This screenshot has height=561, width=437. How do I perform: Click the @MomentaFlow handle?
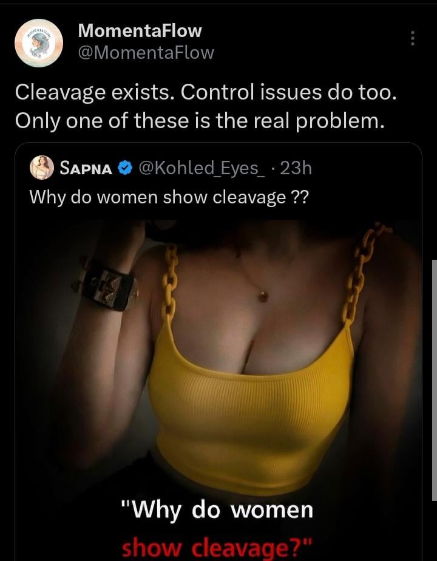[x=146, y=53]
